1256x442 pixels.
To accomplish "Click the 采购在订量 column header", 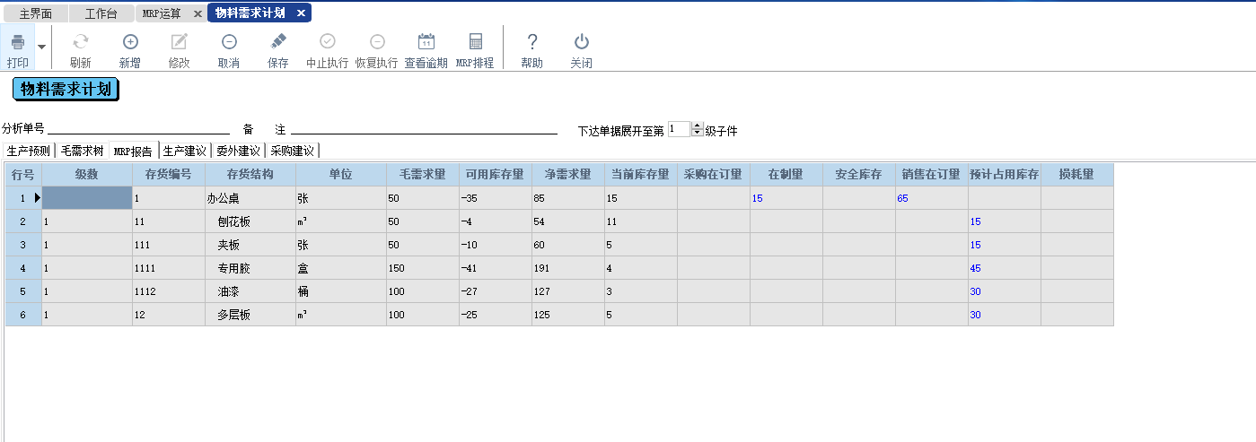I will click(x=714, y=174).
